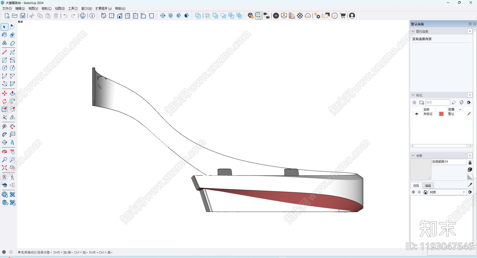
Task: Open the 3D Warehouse plus icon
Action: point(276,16)
